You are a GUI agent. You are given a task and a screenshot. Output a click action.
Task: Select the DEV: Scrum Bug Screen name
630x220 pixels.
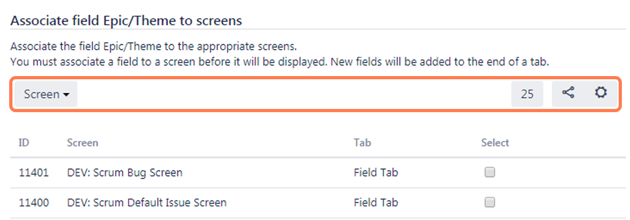tap(124, 173)
